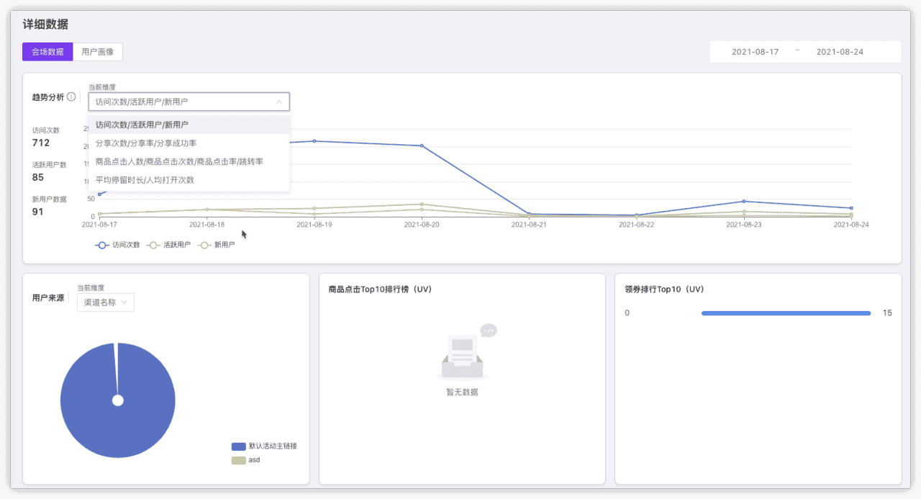Click the end date 2021-08-24 field
The height and width of the screenshot is (499, 921).
840,52
